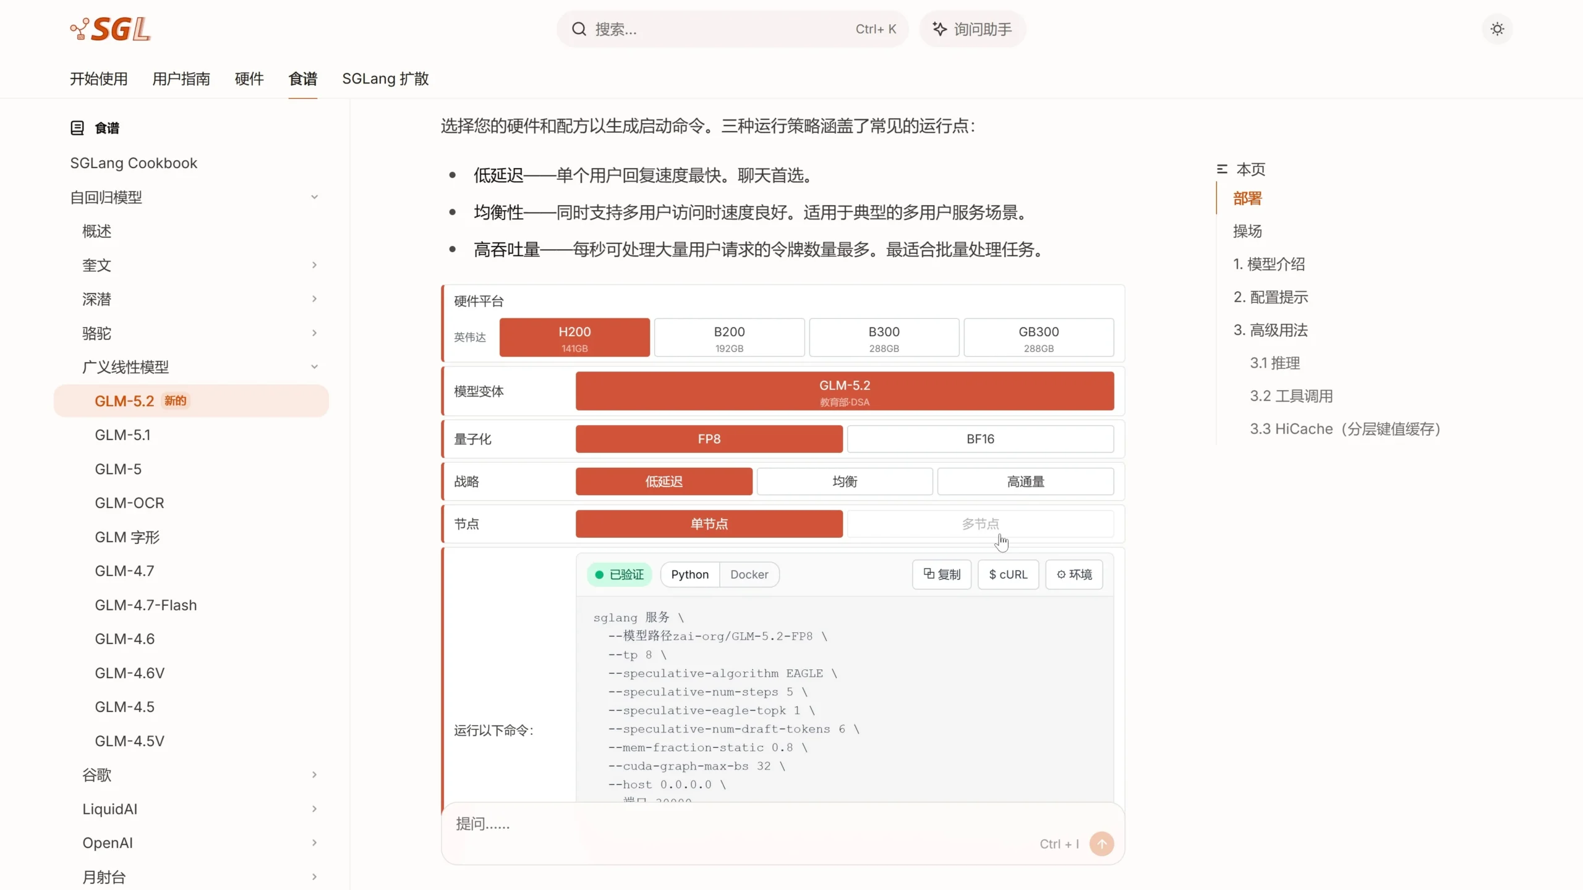Viewport: 1583px width, 890px height.
Task: Jump to 1. 模型介绍 section
Action: 1269,265
